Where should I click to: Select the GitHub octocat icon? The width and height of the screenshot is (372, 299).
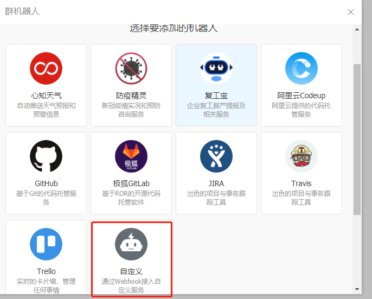[x=46, y=156]
